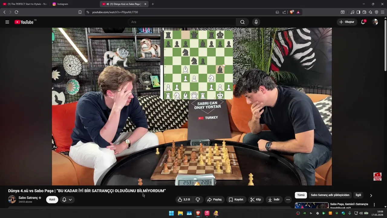Screen dimensions: 387x218
Task: Reload the page
Action: tap(16, 12)
